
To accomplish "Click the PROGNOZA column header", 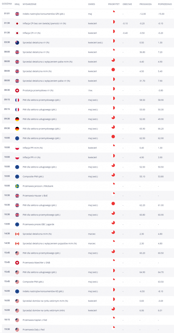I will (146, 4).
